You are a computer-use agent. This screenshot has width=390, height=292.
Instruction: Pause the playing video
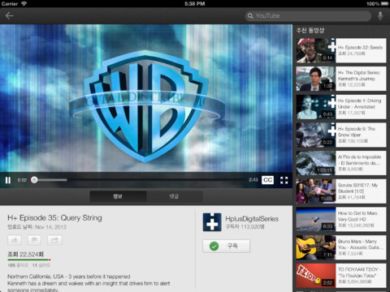point(8,180)
